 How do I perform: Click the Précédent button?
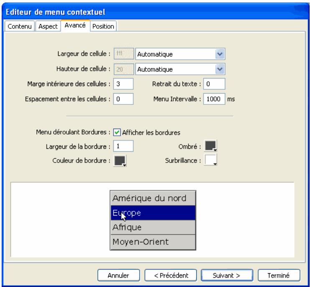(x=171, y=275)
